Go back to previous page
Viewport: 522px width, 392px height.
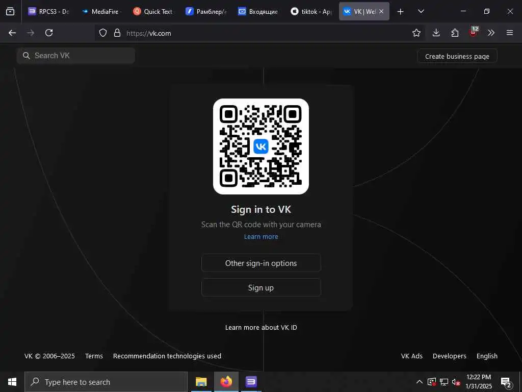12,33
